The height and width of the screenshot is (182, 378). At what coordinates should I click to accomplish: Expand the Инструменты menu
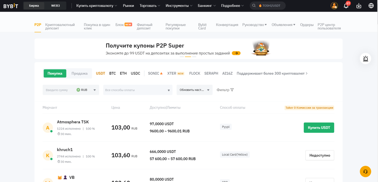point(179,6)
